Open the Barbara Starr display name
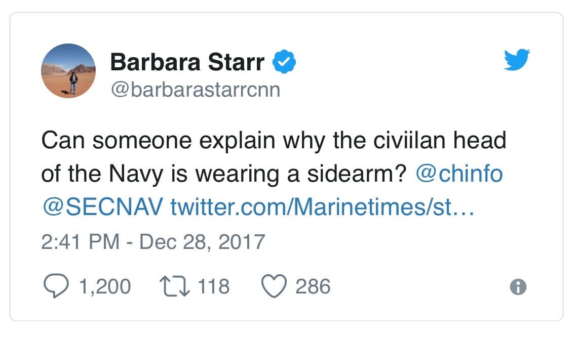Image resolution: width=577 pixels, height=338 pixels. pos(187,62)
